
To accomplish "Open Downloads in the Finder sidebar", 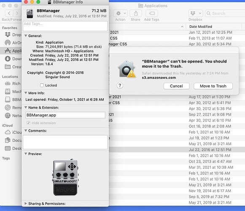I will tap(13, 59).
